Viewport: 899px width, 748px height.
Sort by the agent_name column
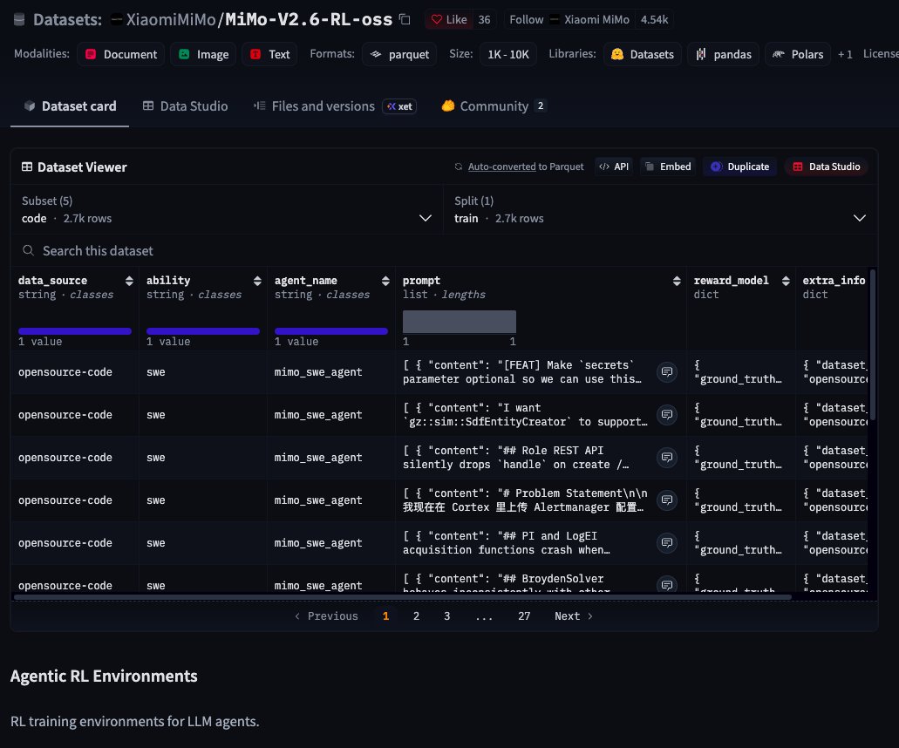coord(386,281)
